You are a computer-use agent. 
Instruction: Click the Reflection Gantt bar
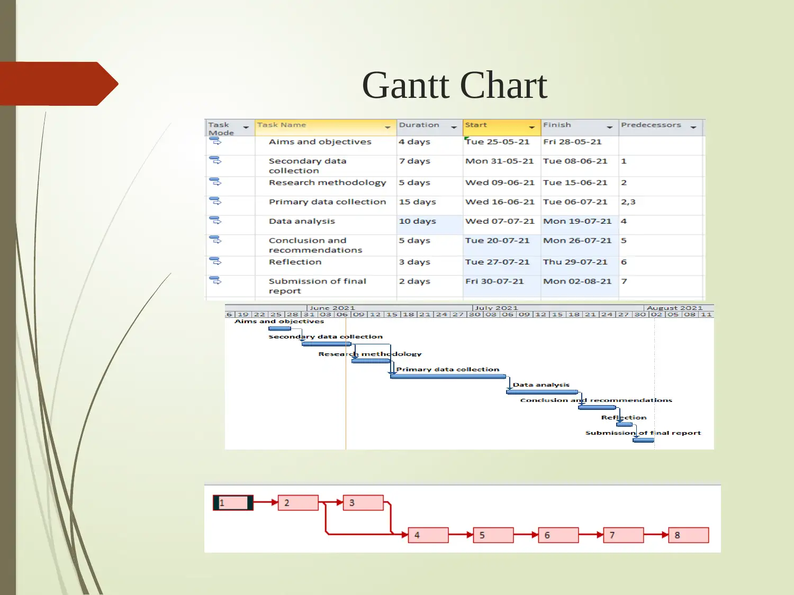point(625,424)
